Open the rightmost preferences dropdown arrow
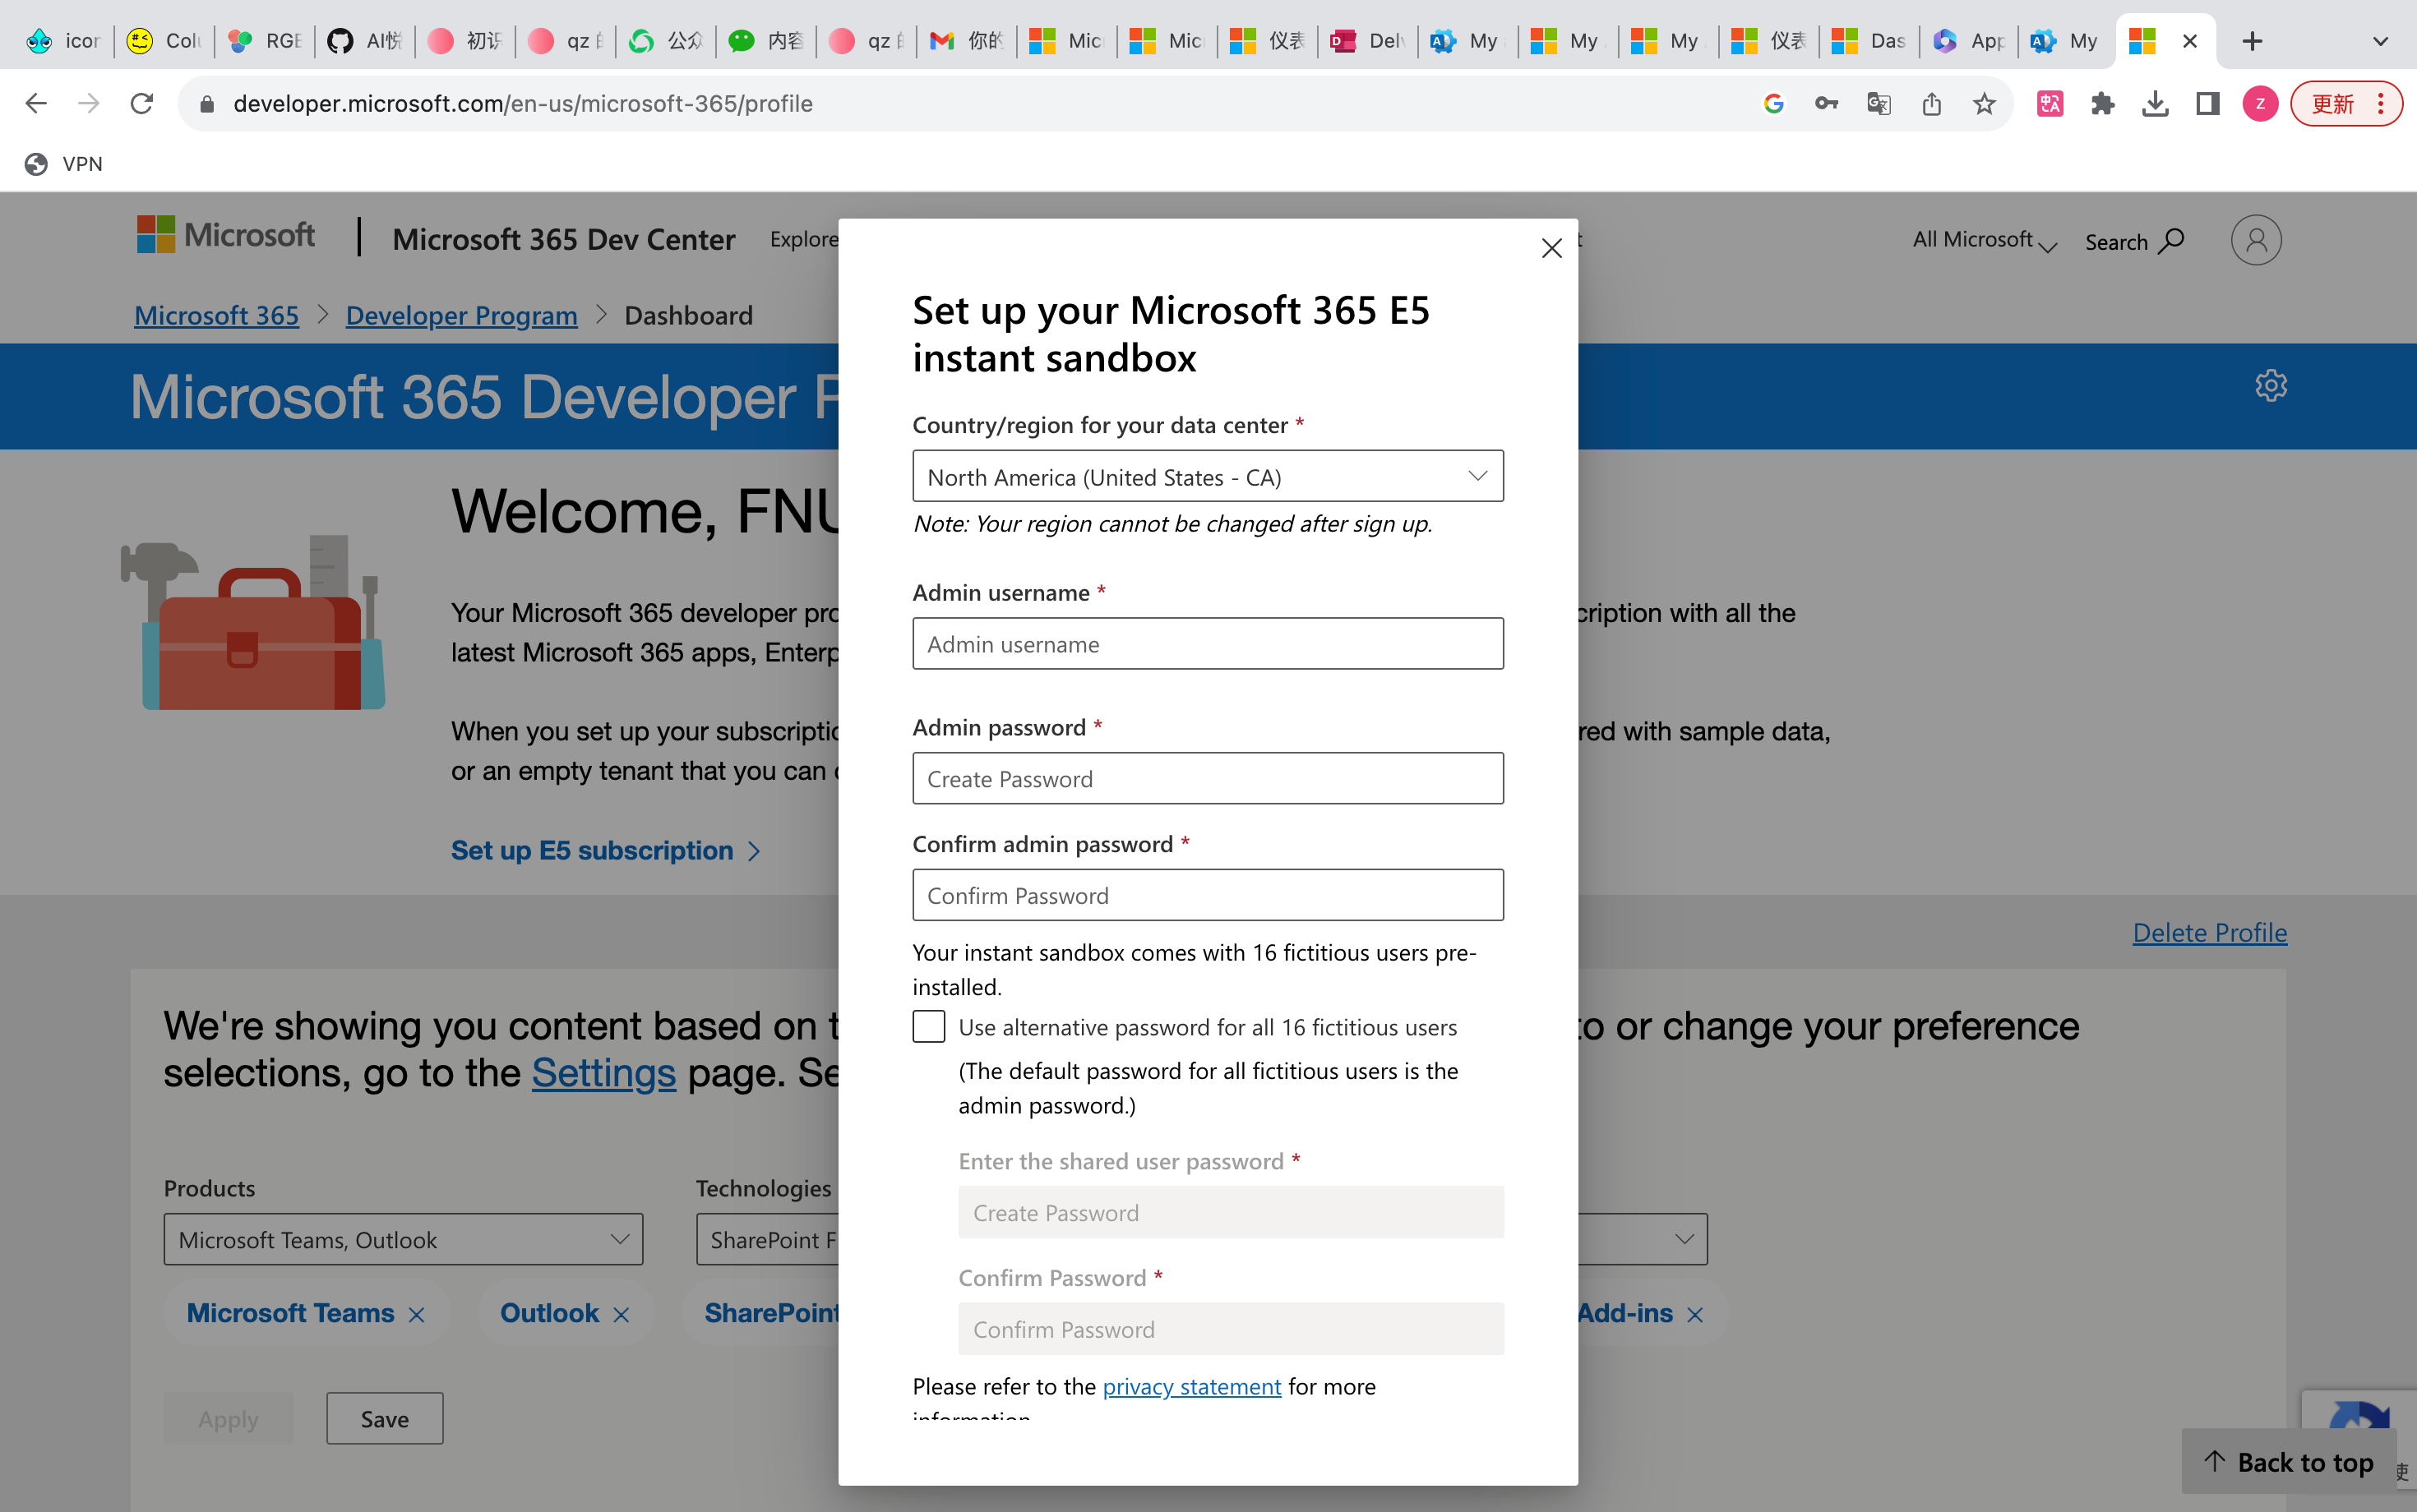Image resolution: width=2417 pixels, height=1512 pixels. coord(1685,1239)
